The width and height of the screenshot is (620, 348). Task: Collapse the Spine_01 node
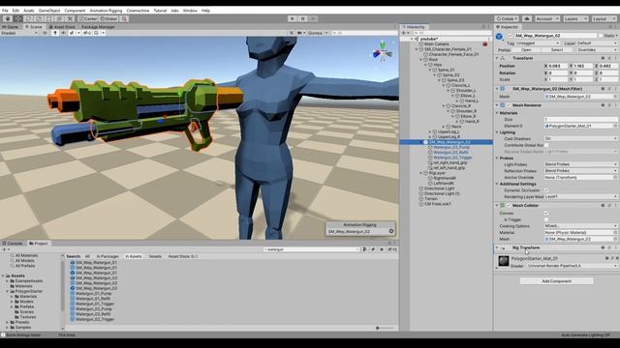point(430,70)
